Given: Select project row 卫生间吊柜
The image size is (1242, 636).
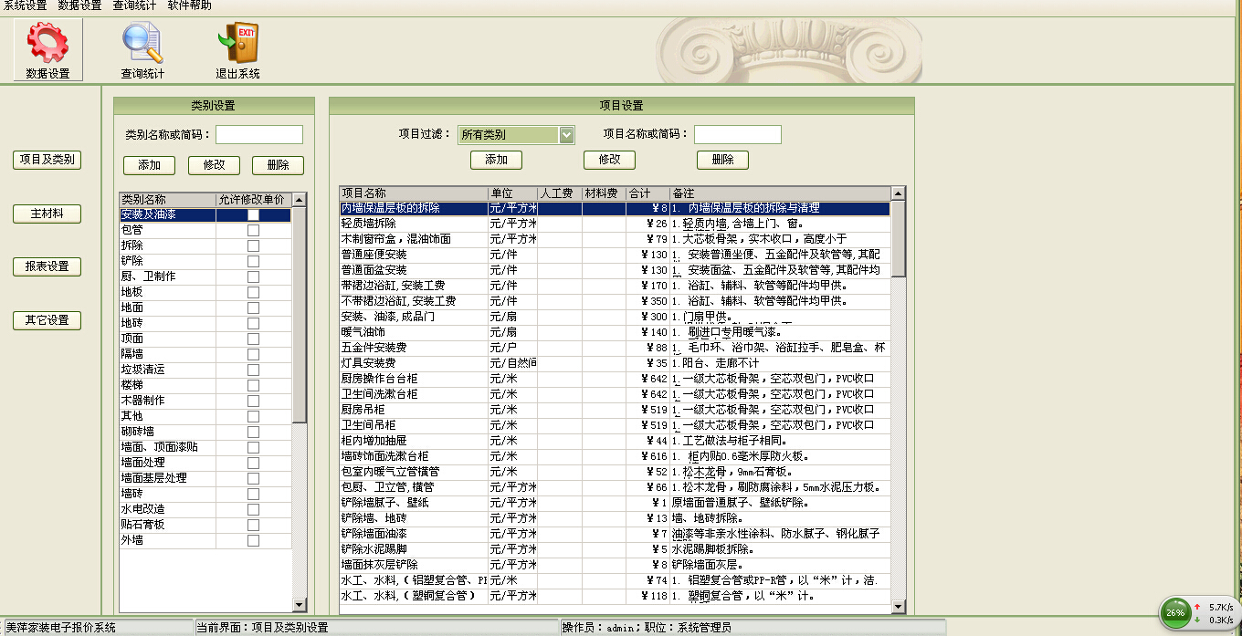Looking at the screenshot, I should tap(615, 426).
